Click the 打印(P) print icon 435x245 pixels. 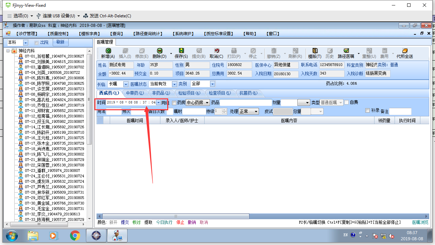234,51
